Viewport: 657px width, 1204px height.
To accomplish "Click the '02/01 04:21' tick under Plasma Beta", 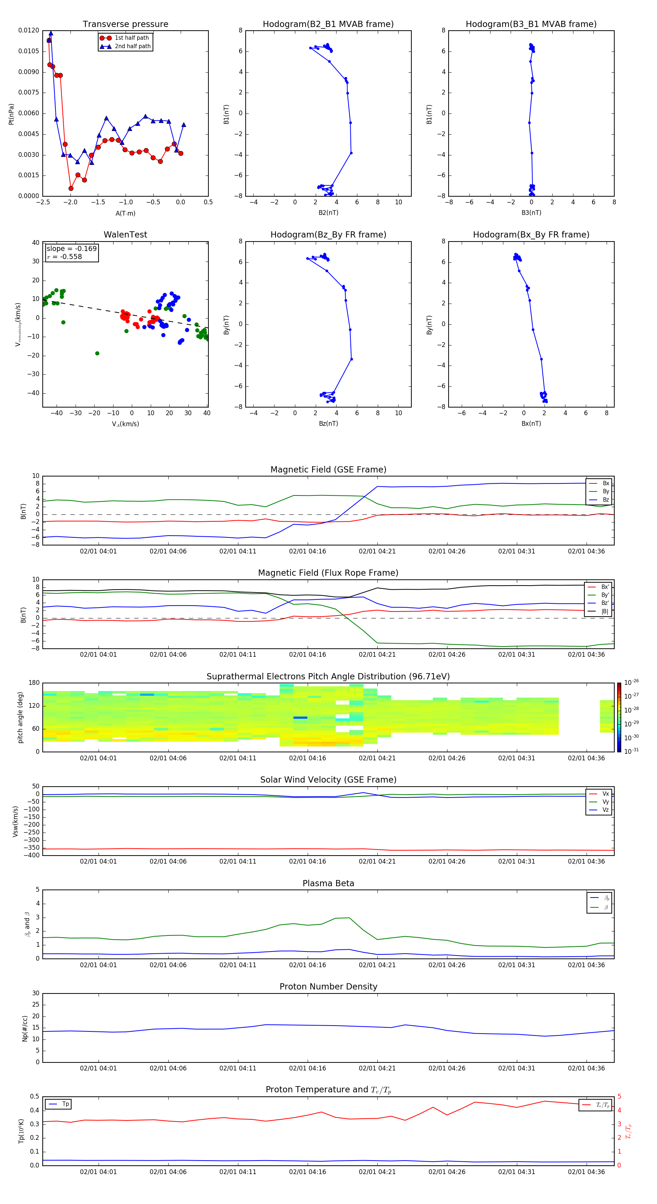I will tap(377, 965).
